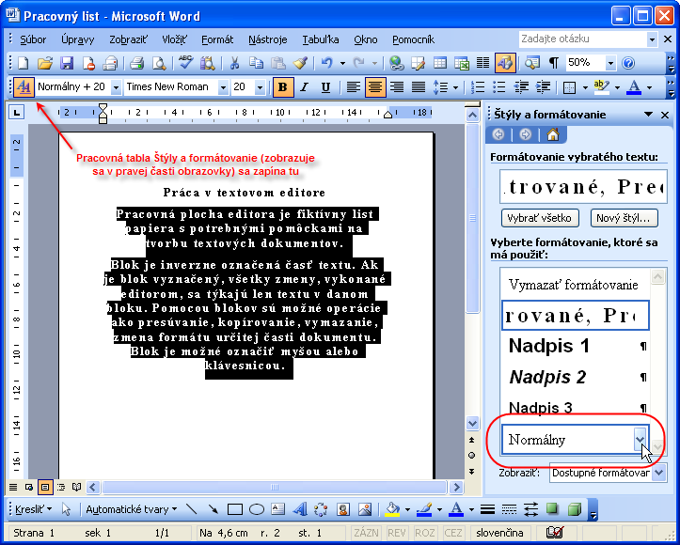Click the Styles and Formatting toolbar icon
Screen dimensions: 680x545
pyautogui.click(x=24, y=86)
